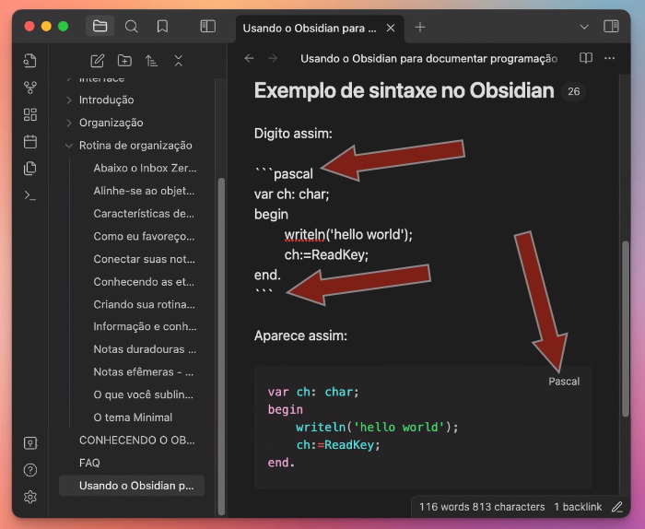
Task: Open '1 backlink' in status bar
Action: (x=578, y=507)
